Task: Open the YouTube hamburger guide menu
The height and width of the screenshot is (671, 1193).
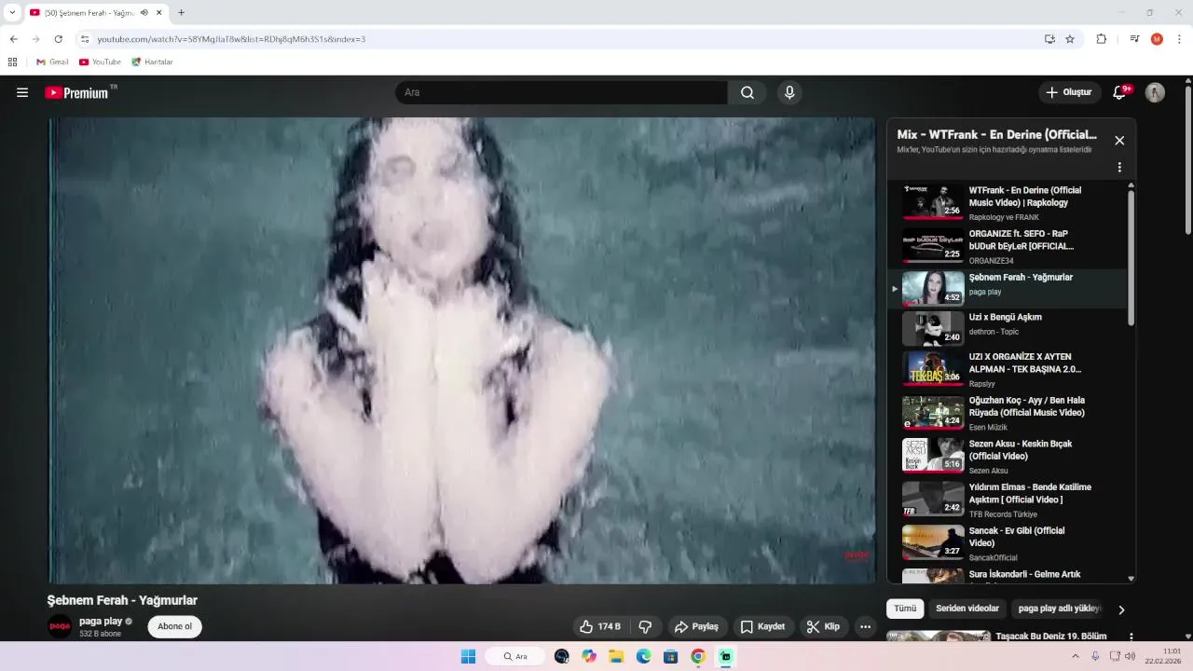Action: [x=22, y=92]
